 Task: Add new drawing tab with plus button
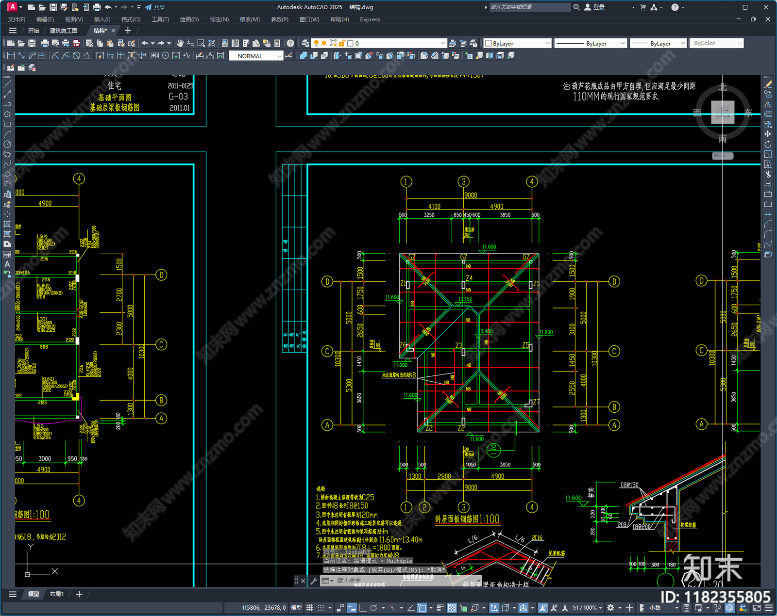(128, 31)
